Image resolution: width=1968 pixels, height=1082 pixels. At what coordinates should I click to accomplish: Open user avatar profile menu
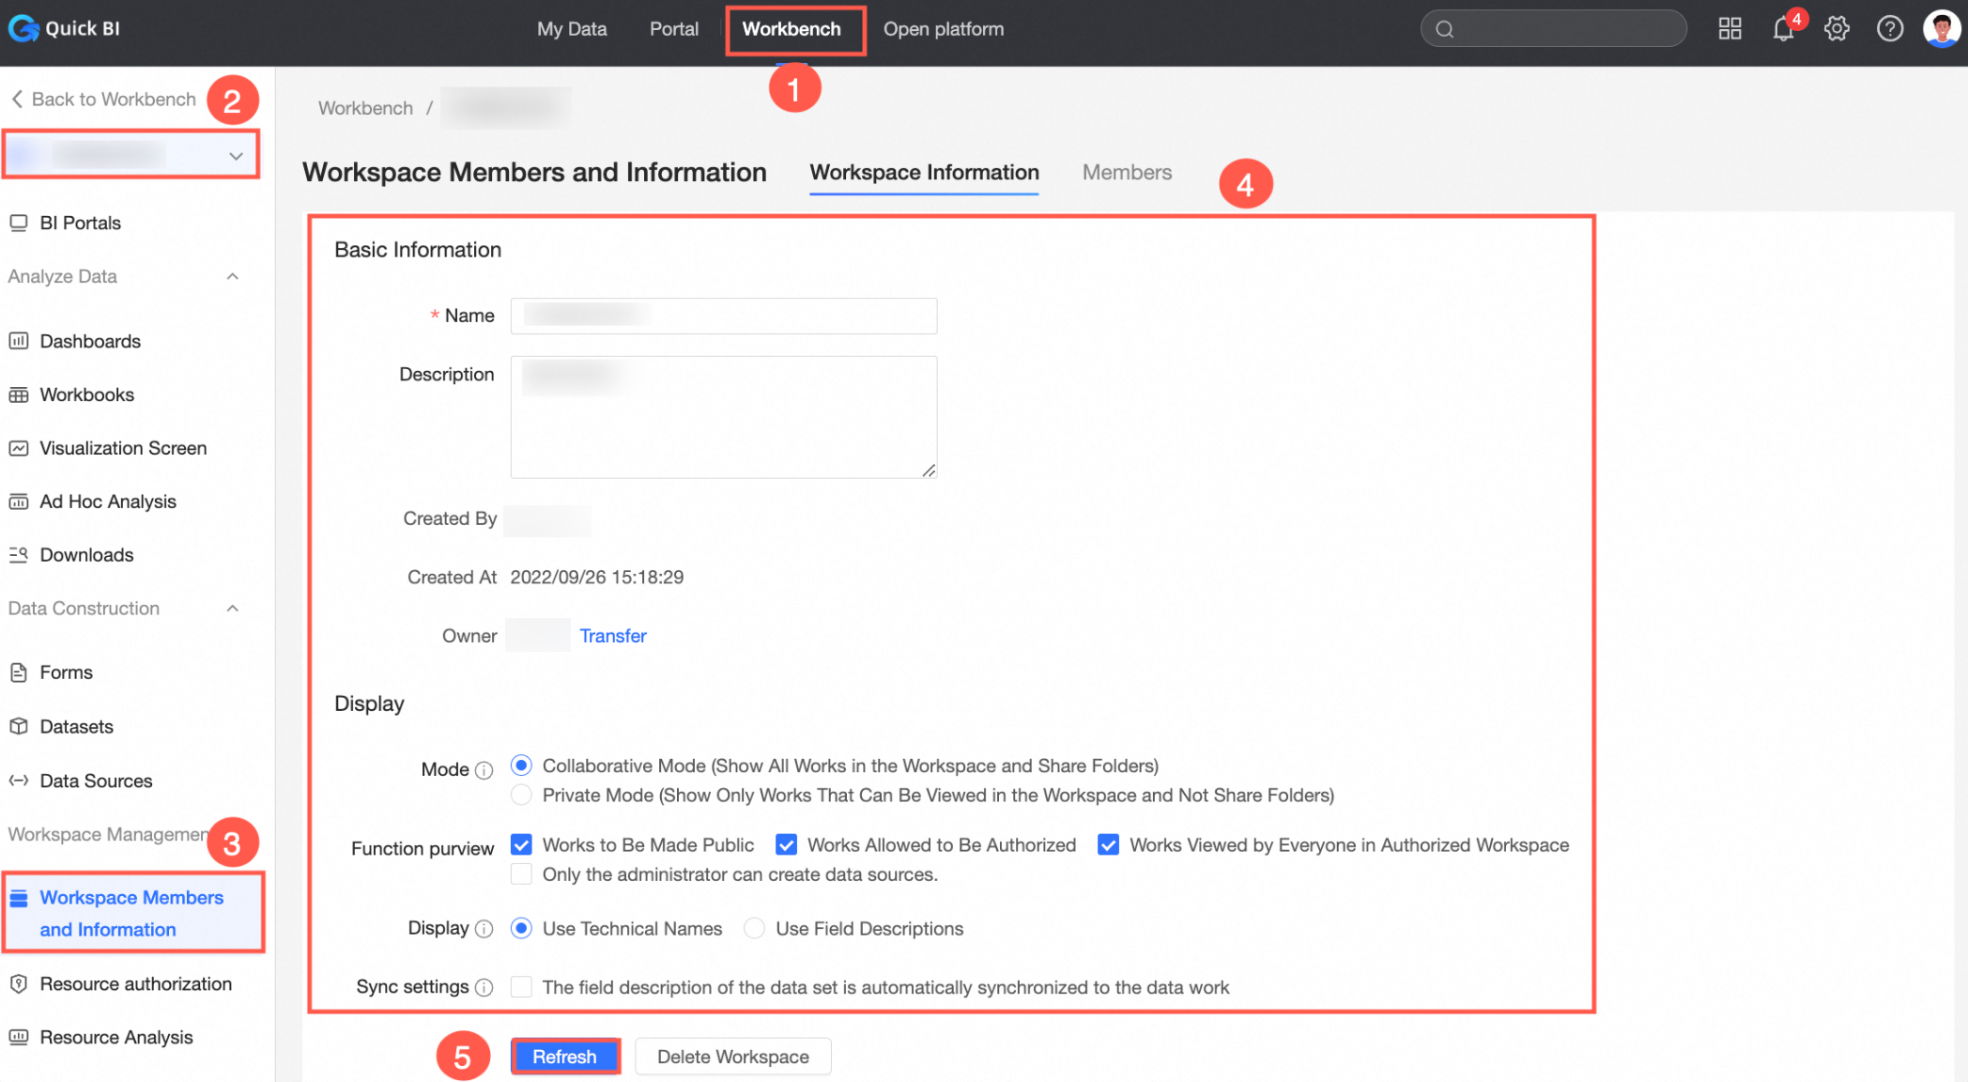click(x=1941, y=29)
